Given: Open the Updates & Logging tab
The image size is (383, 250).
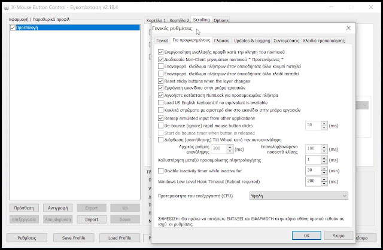Looking at the screenshot, I should point(252,41).
